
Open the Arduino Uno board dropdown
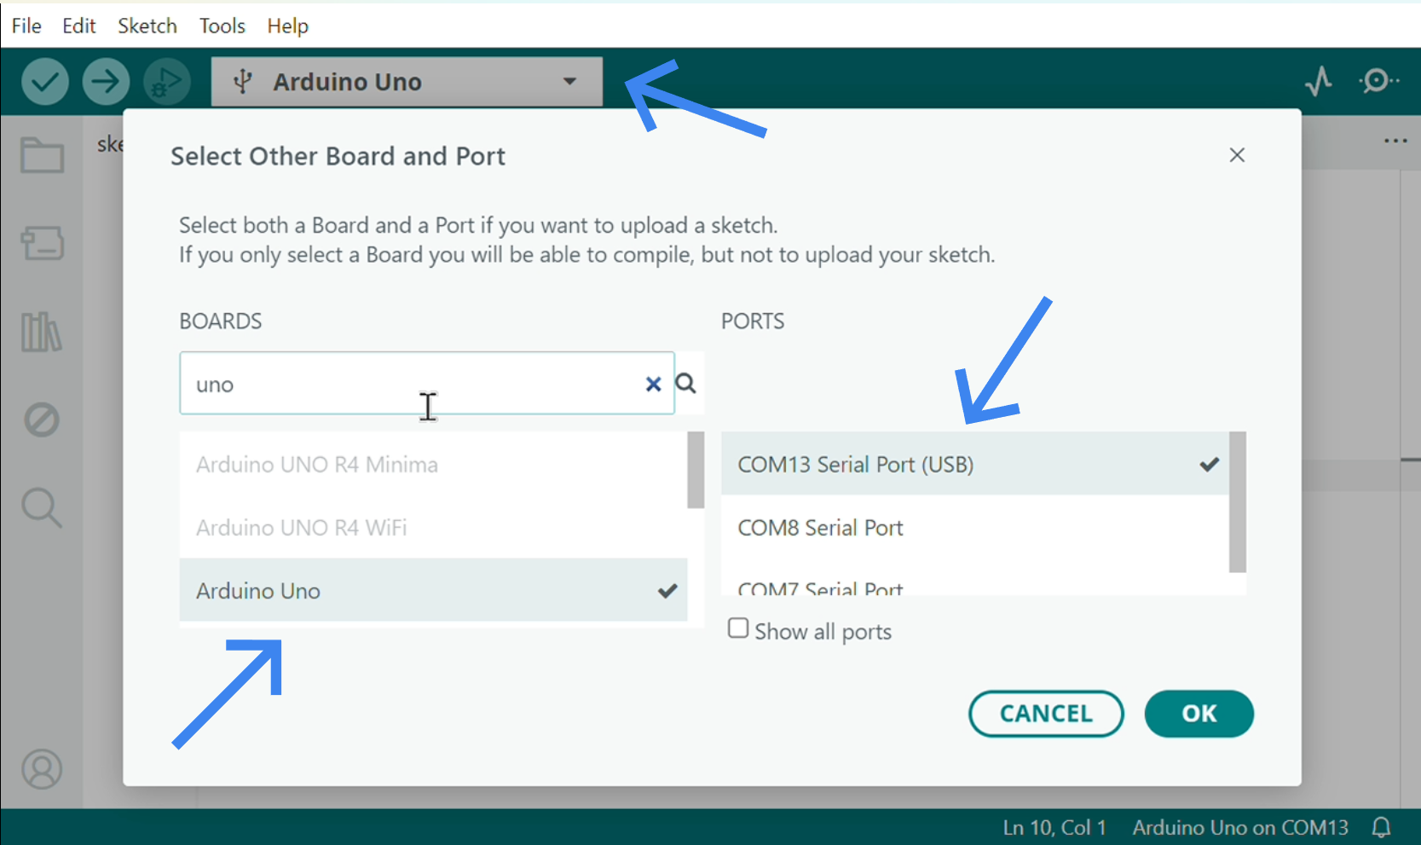pos(407,82)
